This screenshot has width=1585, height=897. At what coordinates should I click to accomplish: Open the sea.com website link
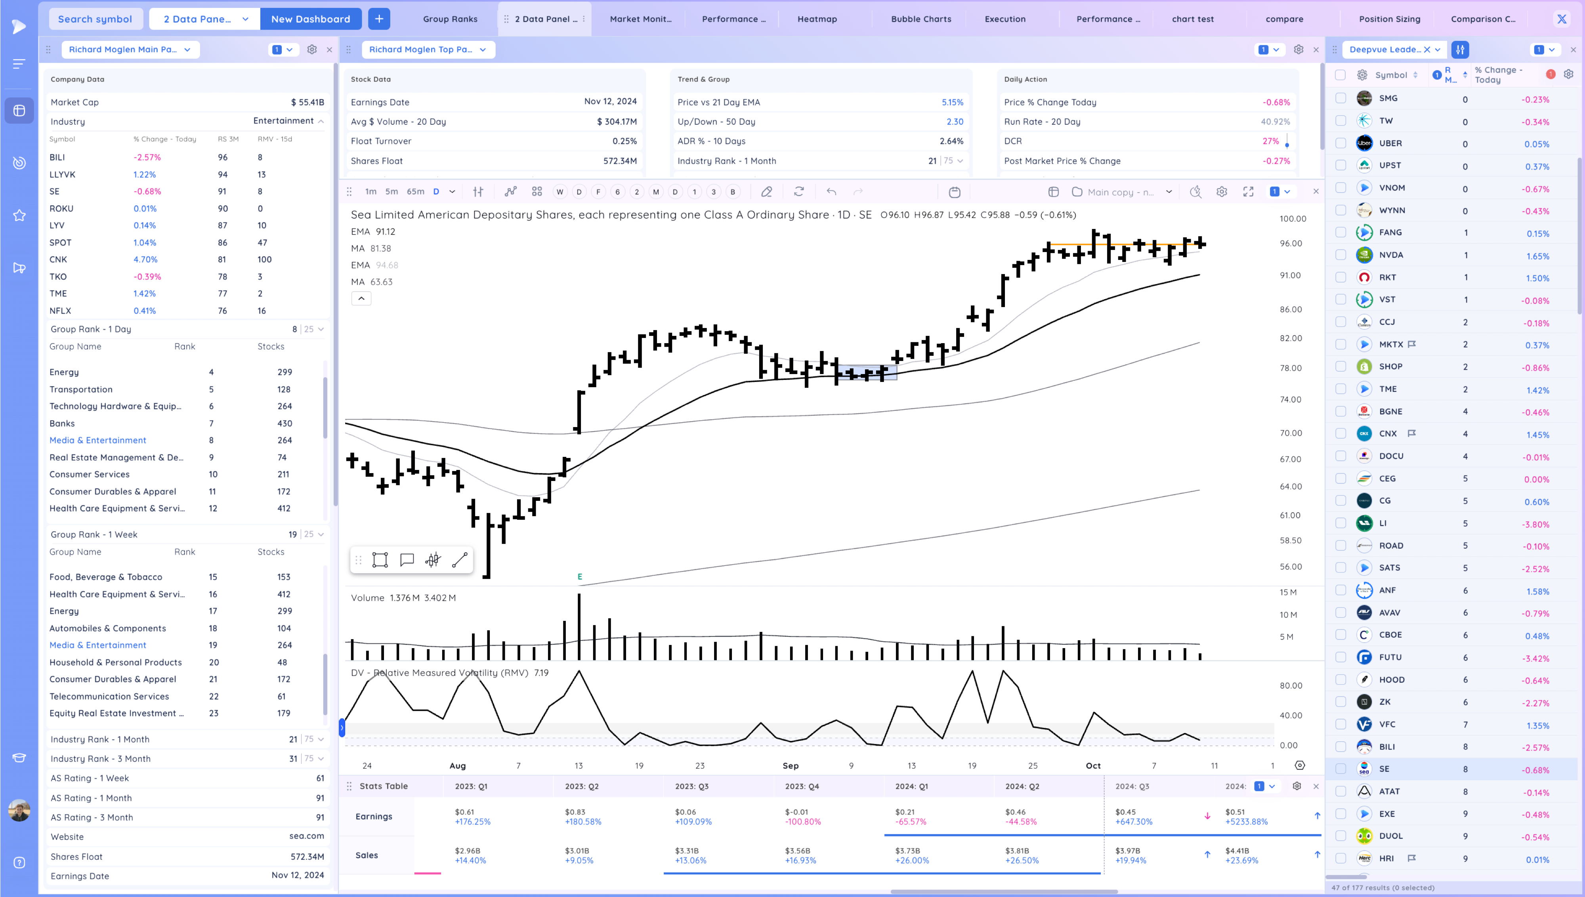coord(306,836)
